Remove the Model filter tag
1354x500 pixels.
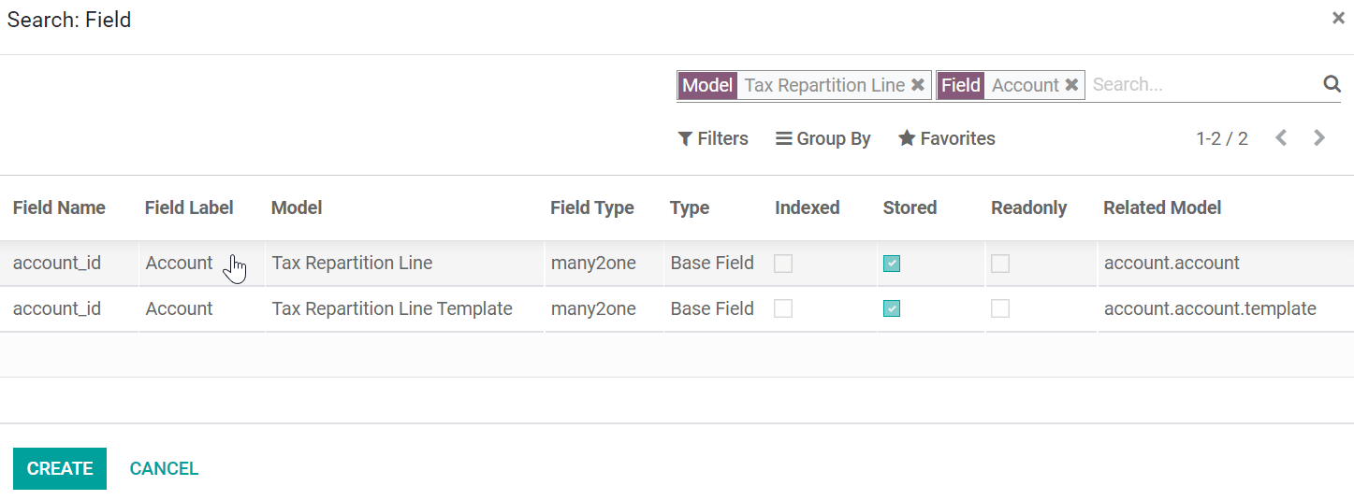tap(918, 85)
